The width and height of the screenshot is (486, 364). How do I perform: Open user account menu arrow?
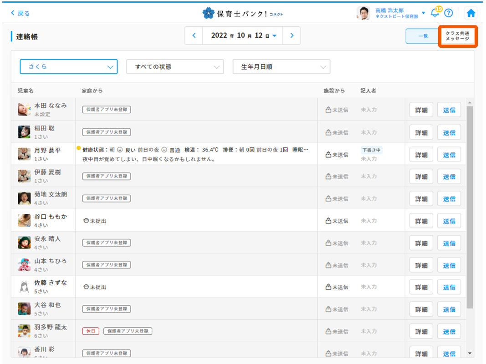pos(424,13)
